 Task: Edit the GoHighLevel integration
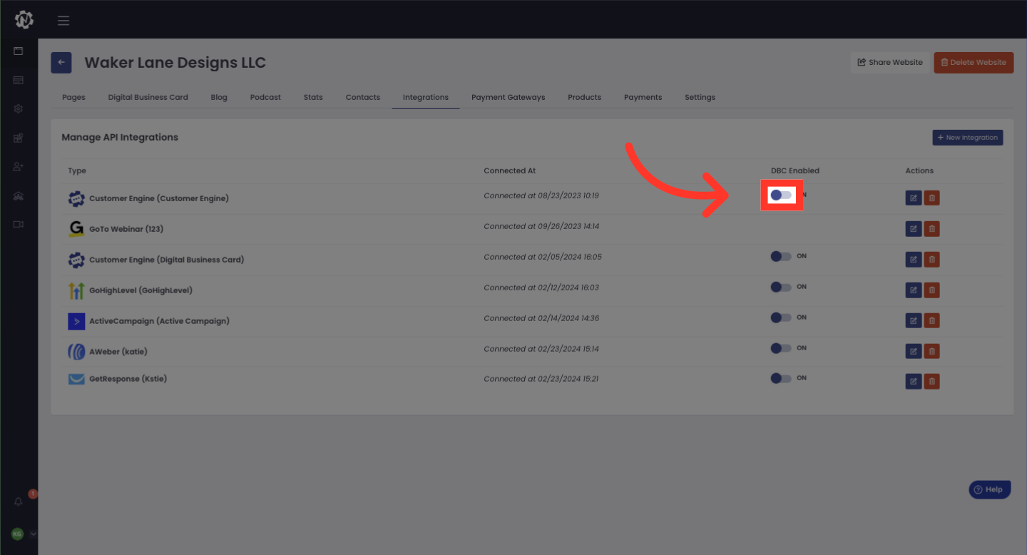pyautogui.click(x=914, y=290)
